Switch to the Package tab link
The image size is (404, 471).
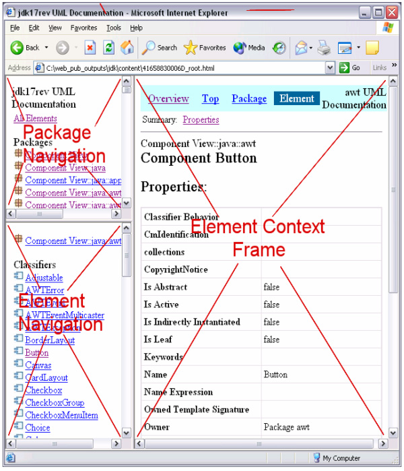click(249, 98)
